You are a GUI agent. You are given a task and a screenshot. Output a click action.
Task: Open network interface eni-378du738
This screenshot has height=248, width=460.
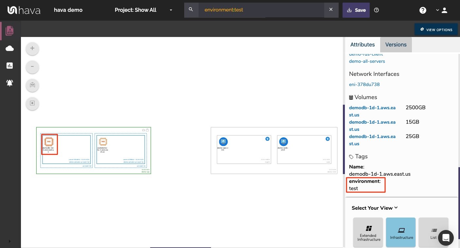tap(364, 84)
